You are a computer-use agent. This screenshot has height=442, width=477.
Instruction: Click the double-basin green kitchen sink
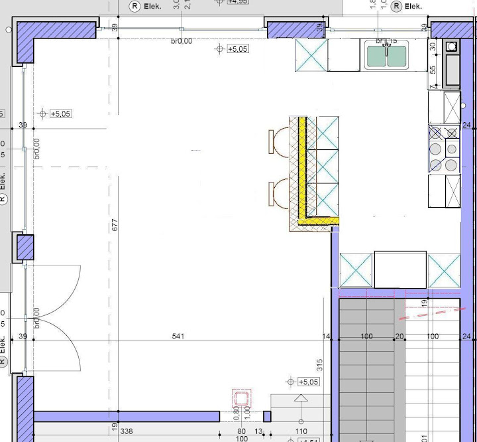pos(387,56)
